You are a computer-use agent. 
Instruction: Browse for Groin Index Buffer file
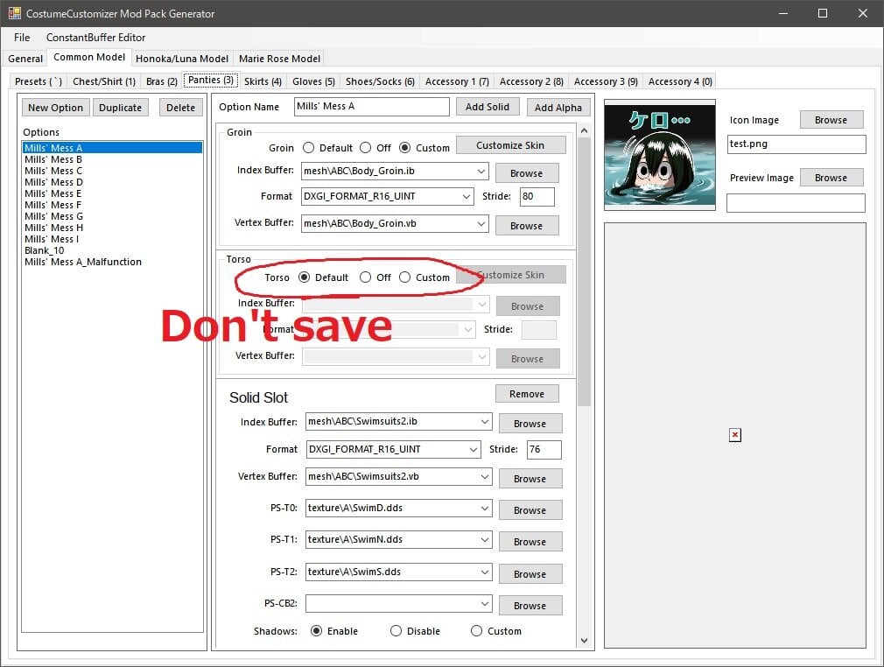pyautogui.click(x=527, y=173)
